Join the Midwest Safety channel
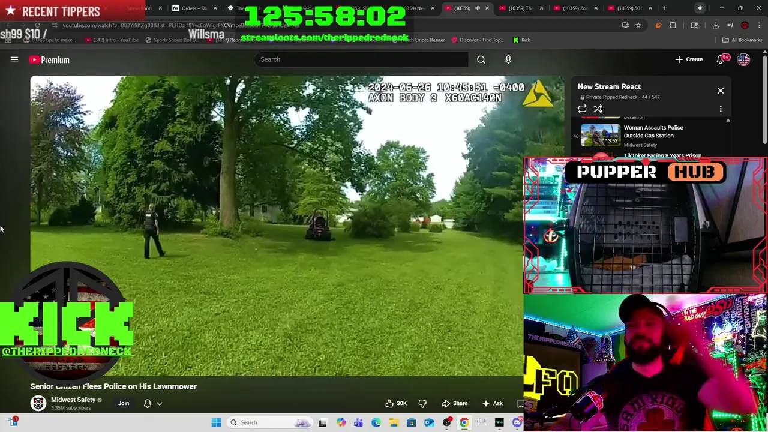Image resolution: width=768 pixels, height=432 pixels. [124, 403]
